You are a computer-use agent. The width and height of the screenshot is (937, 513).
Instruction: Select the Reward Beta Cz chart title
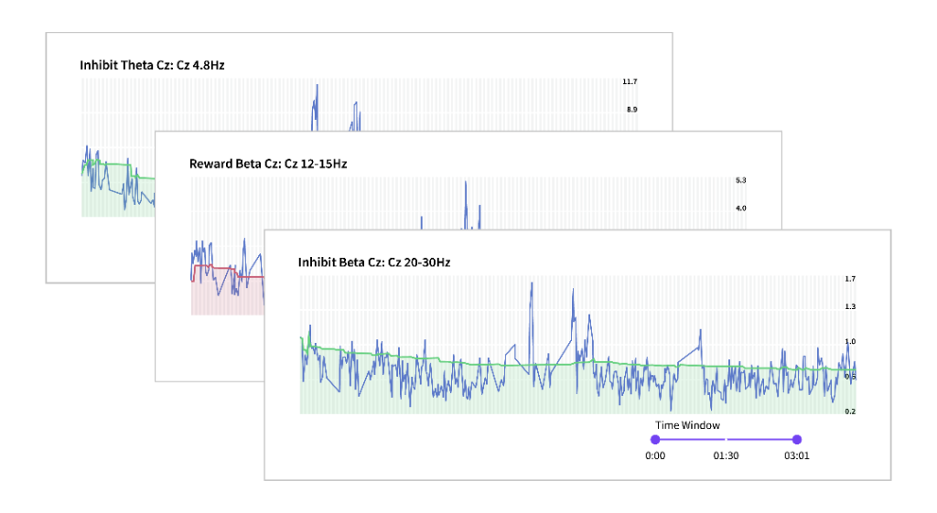[268, 164]
